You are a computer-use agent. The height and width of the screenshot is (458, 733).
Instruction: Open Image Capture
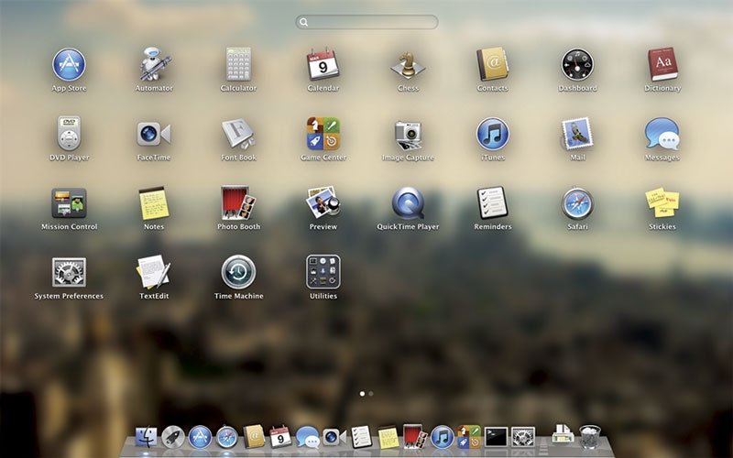coord(408,135)
